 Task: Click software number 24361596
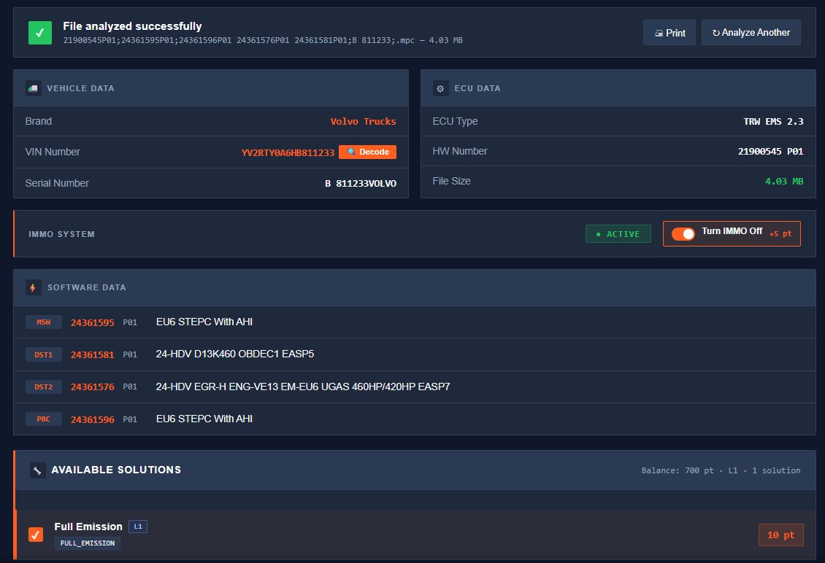93,419
